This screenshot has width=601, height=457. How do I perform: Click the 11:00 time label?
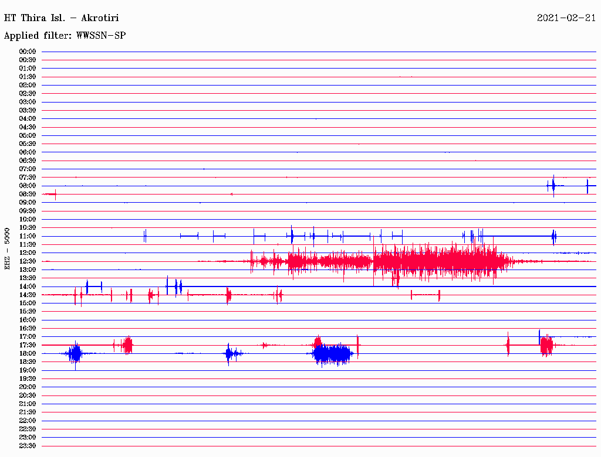[28, 236]
